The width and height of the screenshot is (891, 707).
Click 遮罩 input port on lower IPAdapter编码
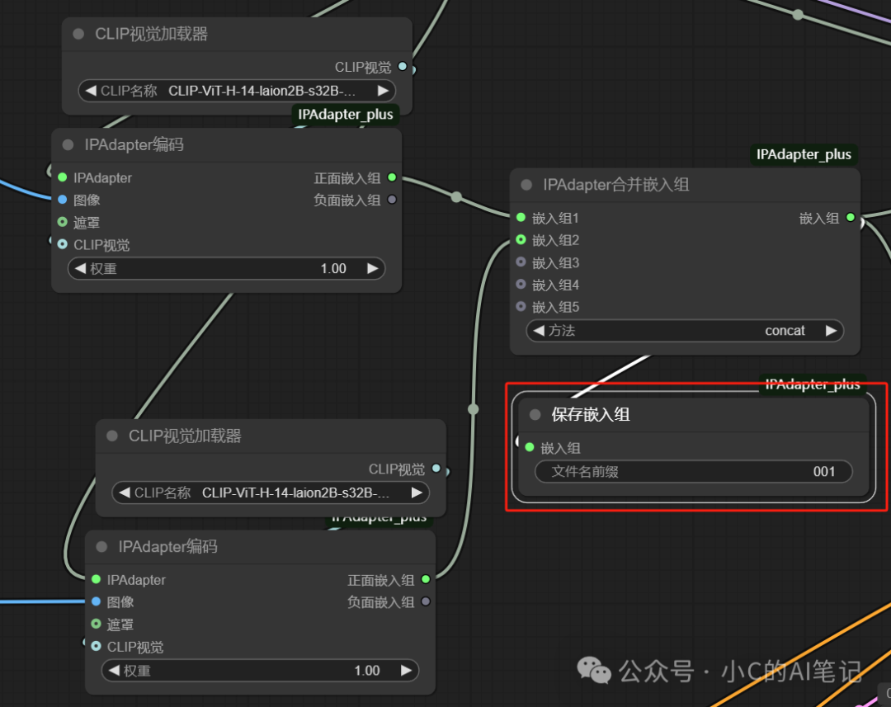[x=96, y=624]
